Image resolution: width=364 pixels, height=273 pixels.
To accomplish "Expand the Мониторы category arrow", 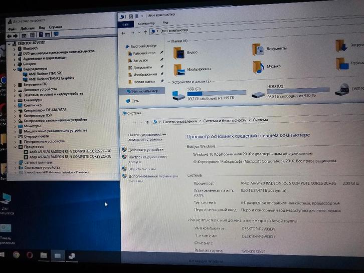I will [x=15, y=126].
